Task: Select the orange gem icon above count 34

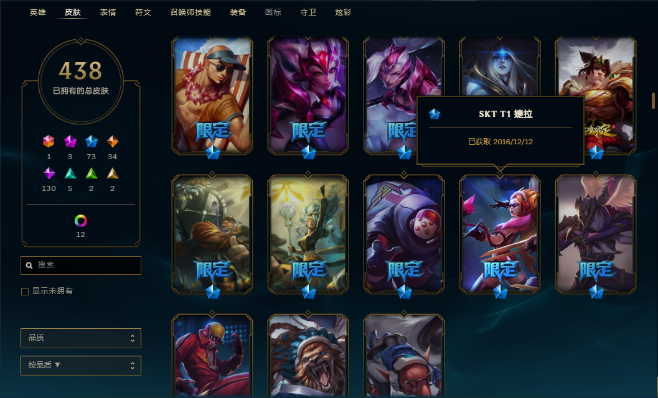Action: (x=113, y=141)
